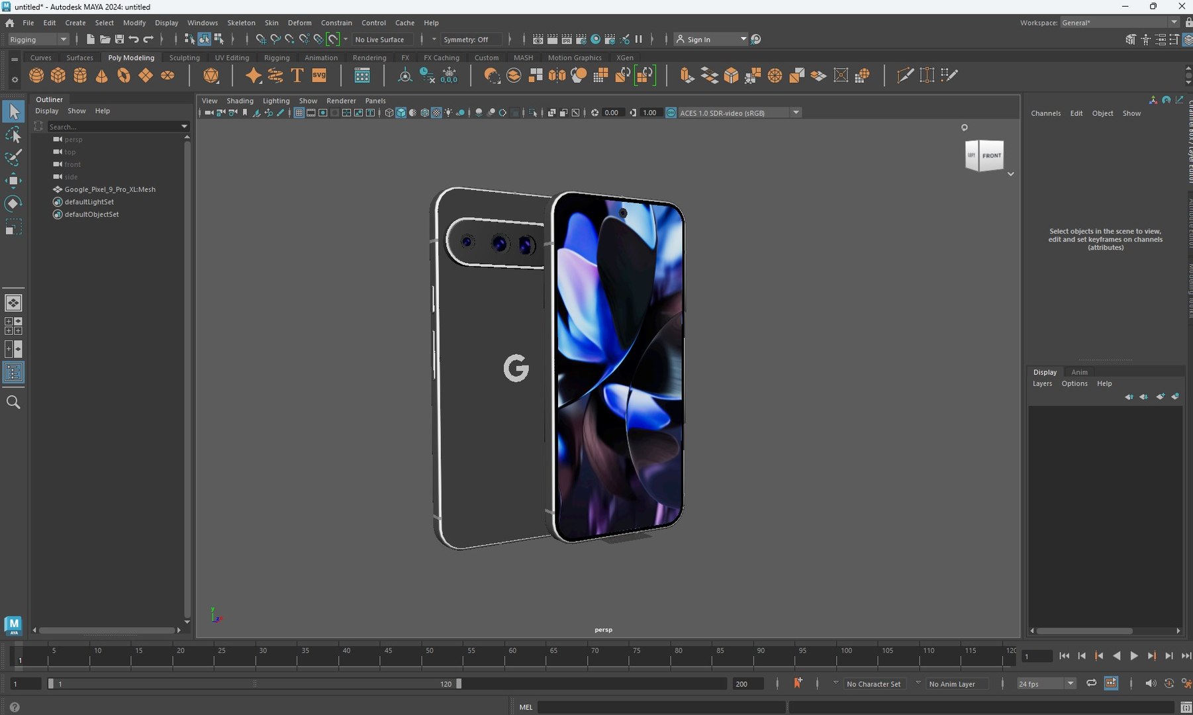
Task: Click the Redo arrow icon
Action: pyautogui.click(x=148, y=40)
